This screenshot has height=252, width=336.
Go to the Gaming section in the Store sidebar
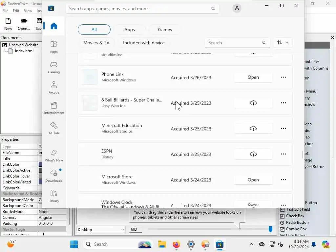(54, 67)
